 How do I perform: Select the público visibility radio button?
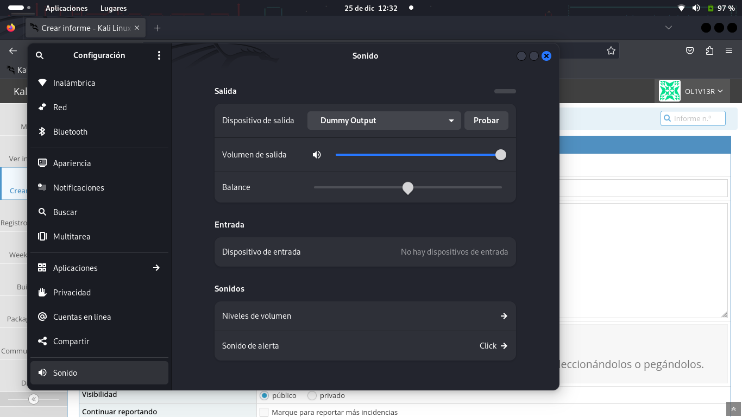pyautogui.click(x=265, y=395)
